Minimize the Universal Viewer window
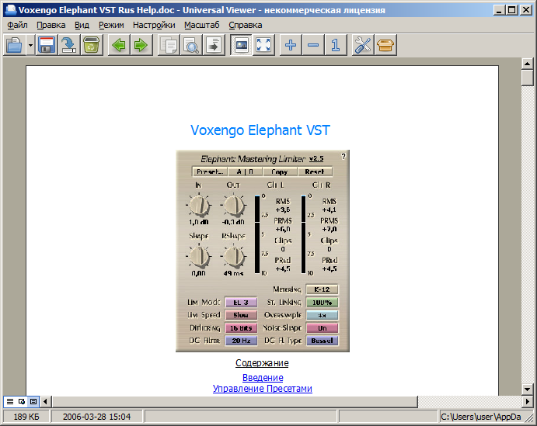 499,10
